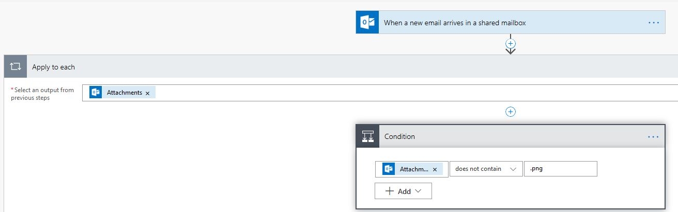Click the Outlook icon in the Attachments token

pos(96,93)
